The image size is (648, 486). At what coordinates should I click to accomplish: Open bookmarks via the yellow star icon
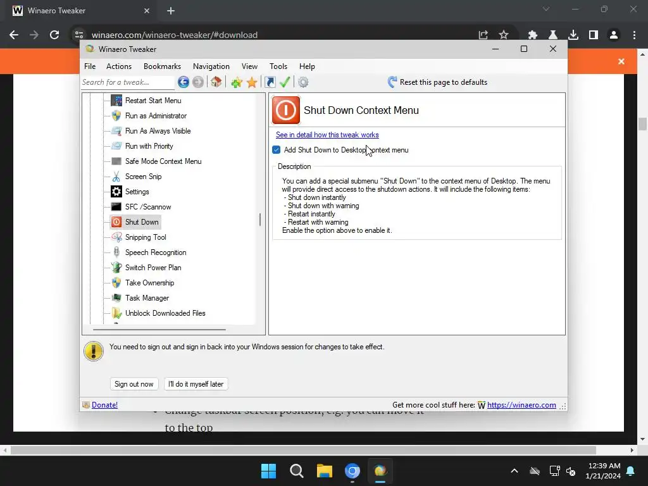[x=252, y=82]
